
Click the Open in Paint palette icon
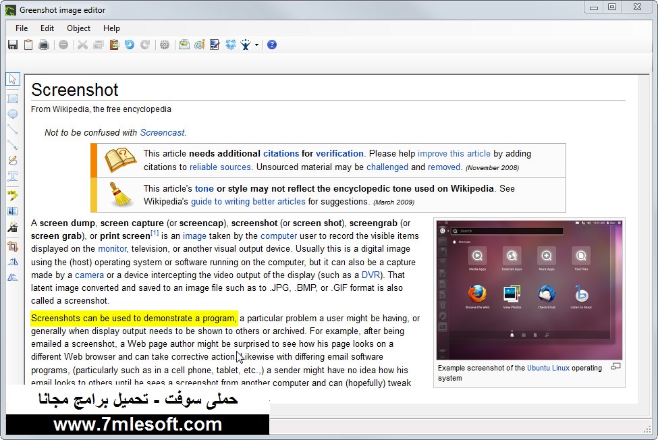click(199, 45)
